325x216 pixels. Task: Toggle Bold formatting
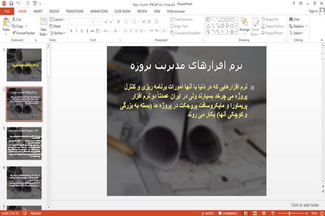tap(71, 31)
